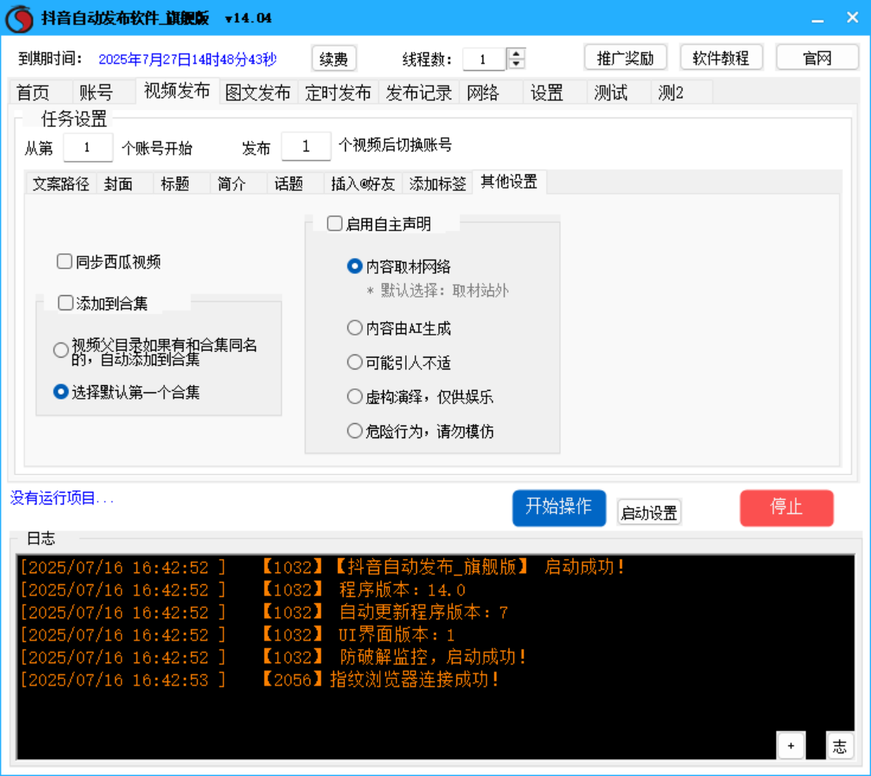Select 可能引人不适 radio option
This screenshot has width=871, height=776.
point(355,362)
